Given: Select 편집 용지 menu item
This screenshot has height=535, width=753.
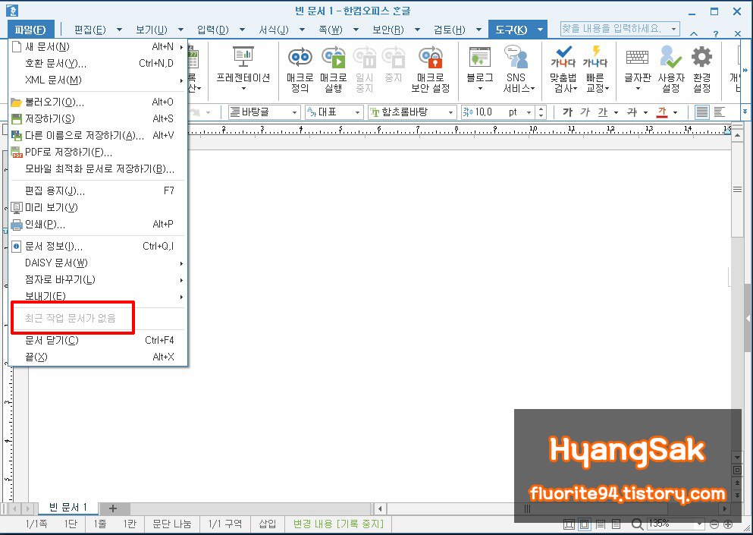Looking at the screenshot, I should [x=98, y=190].
